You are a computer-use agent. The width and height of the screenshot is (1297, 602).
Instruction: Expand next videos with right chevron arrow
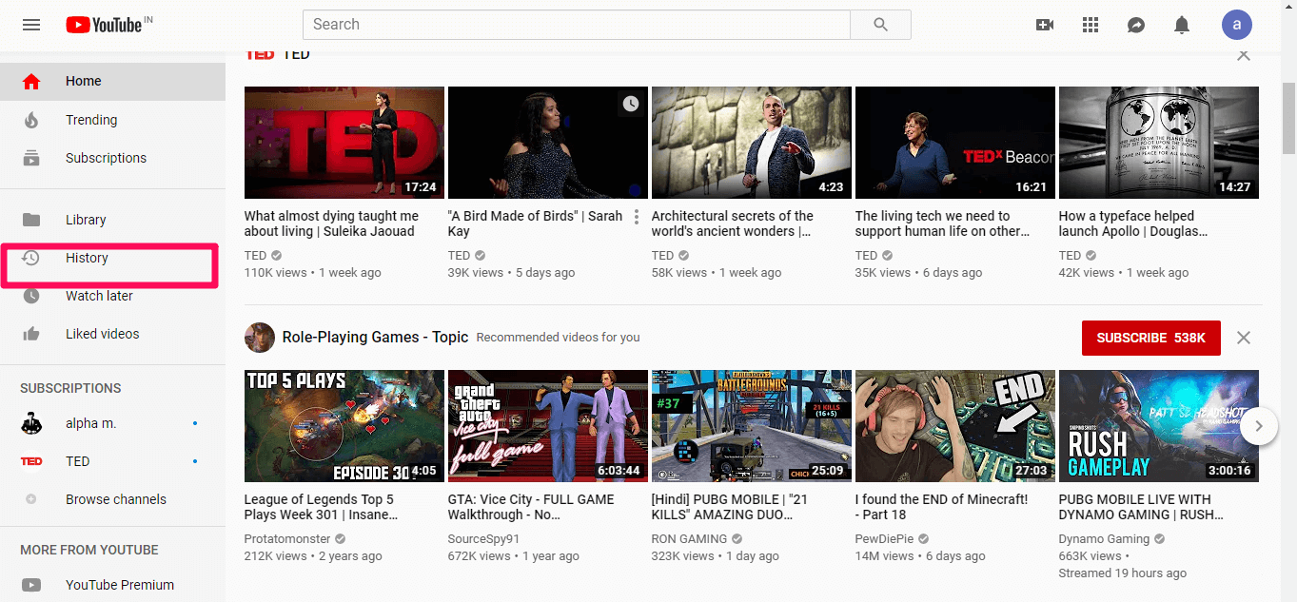tap(1258, 426)
